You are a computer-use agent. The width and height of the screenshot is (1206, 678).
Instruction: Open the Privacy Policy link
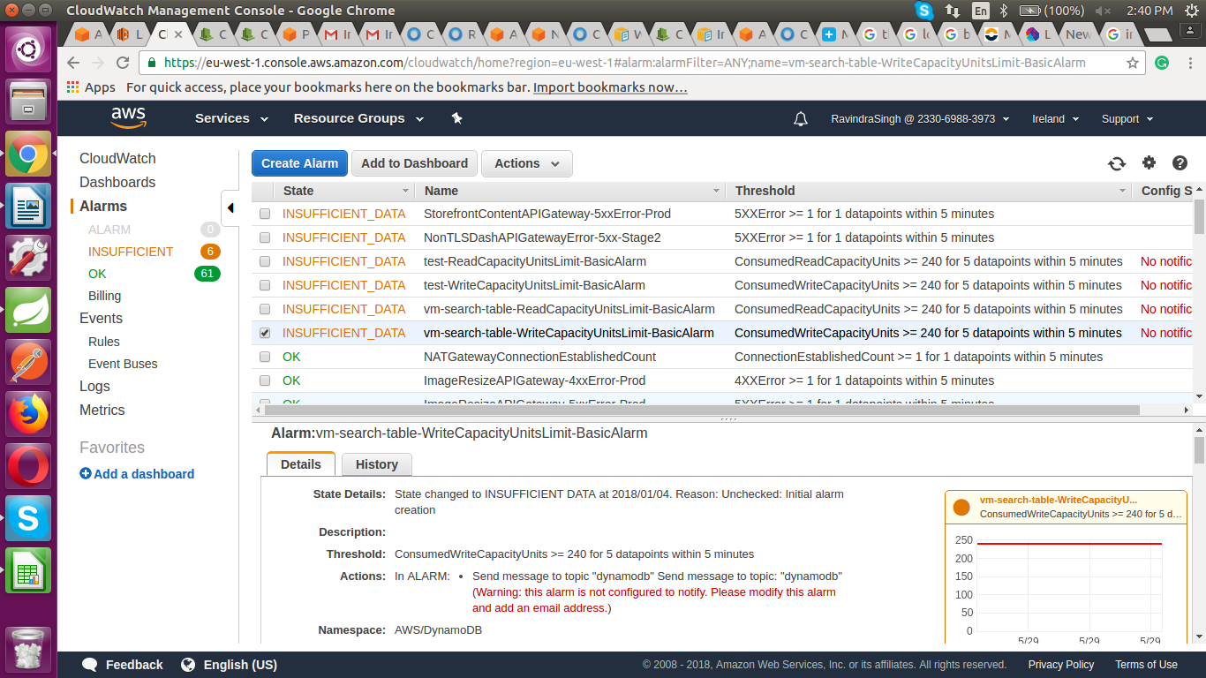(1061, 665)
